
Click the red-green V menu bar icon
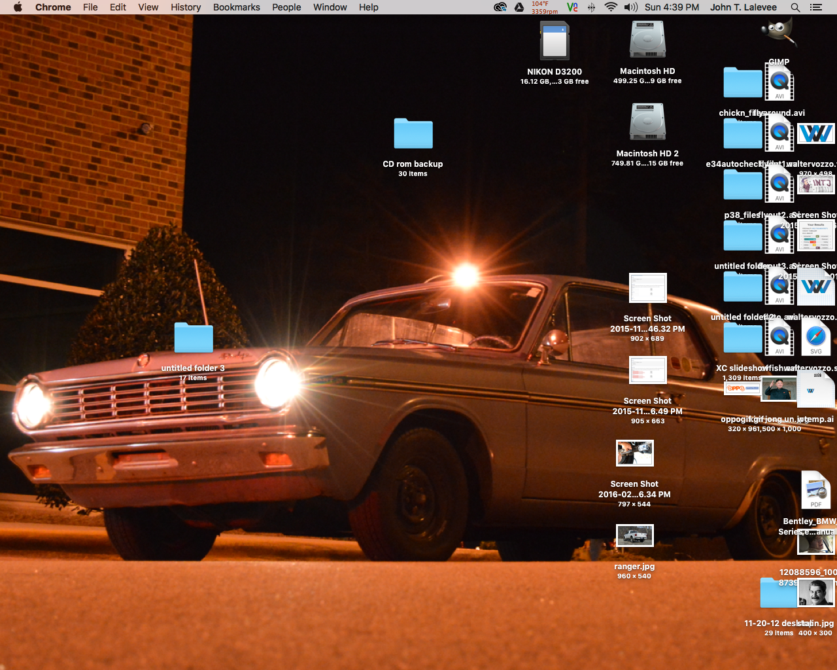pyautogui.click(x=572, y=7)
